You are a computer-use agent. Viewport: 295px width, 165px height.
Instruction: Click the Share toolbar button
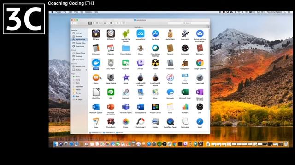(118, 23)
